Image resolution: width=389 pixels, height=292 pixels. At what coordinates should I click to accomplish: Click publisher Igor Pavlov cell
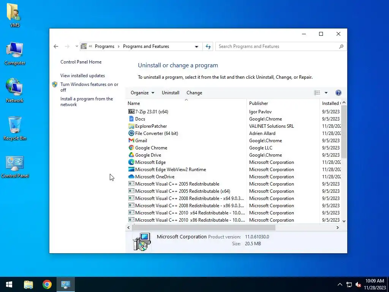click(260, 112)
